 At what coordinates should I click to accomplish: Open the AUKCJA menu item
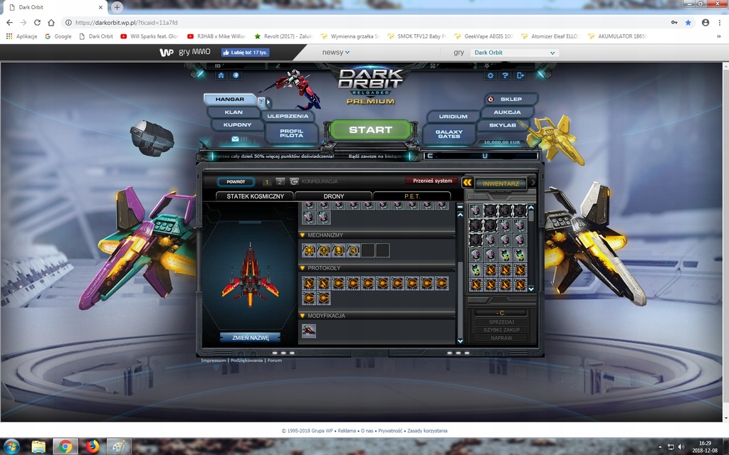coord(507,112)
